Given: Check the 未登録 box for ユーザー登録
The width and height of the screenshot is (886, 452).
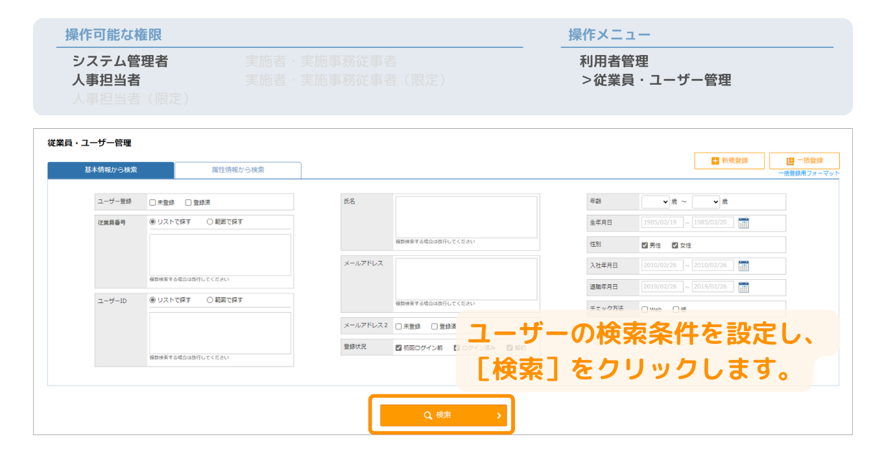Looking at the screenshot, I should tap(152, 202).
